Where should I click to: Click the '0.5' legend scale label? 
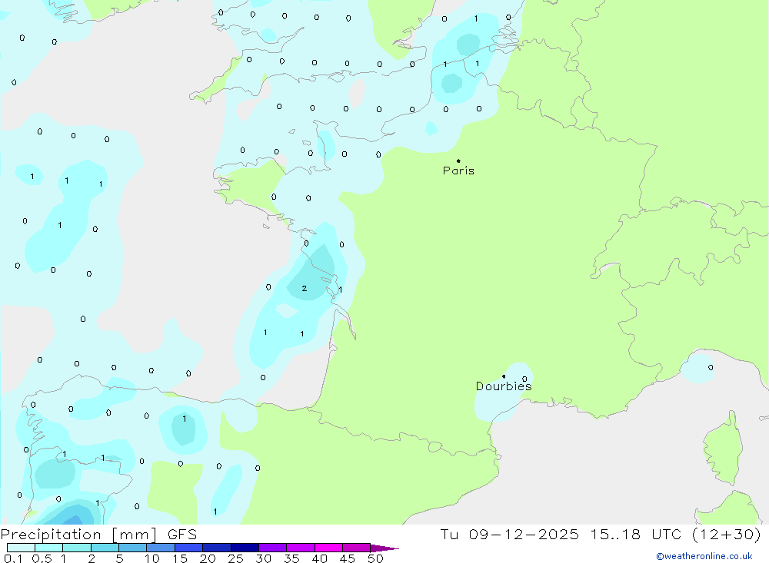click(x=42, y=558)
